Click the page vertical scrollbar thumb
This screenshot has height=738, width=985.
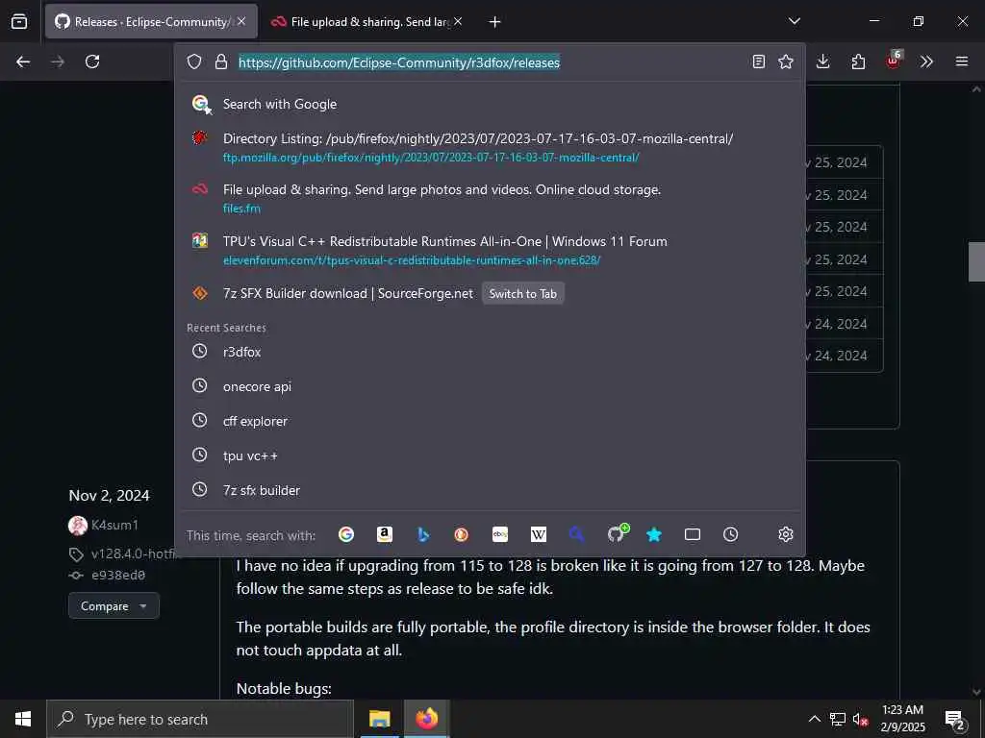[x=976, y=261]
